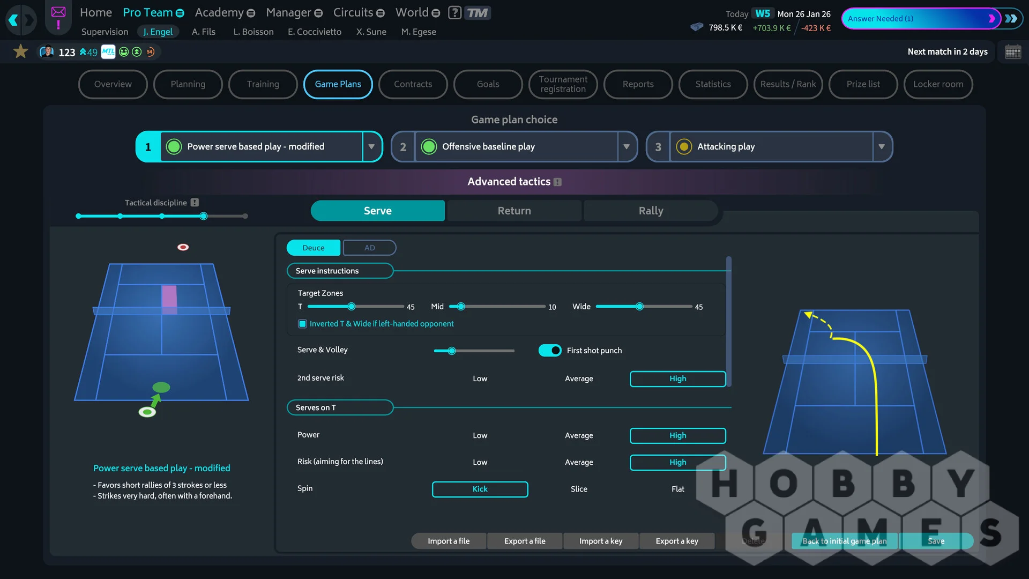Open the help question mark icon

coord(454,12)
